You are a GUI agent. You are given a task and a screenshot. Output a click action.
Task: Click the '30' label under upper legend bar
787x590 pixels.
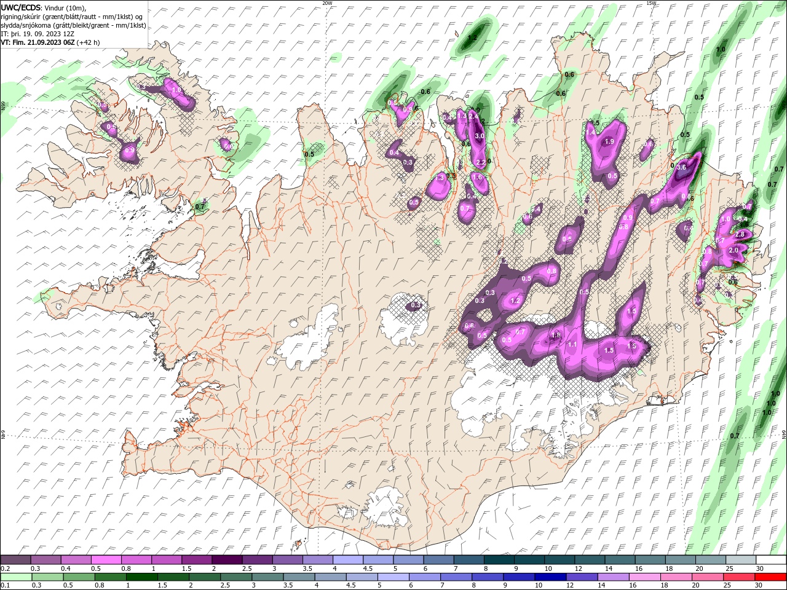click(760, 568)
